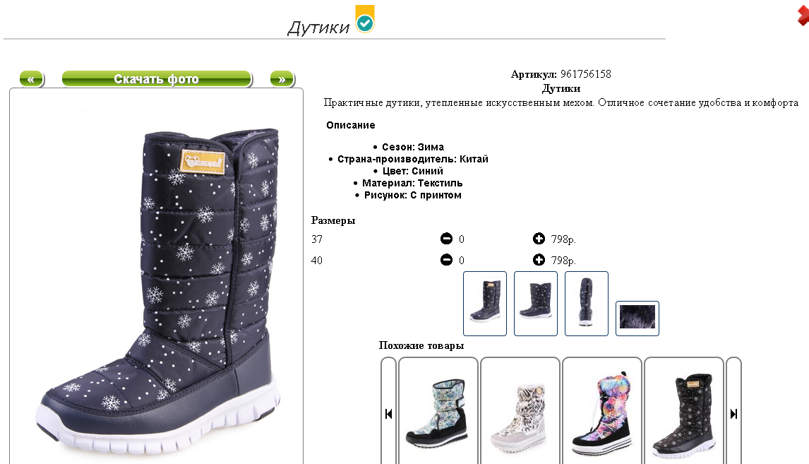This screenshot has width=809, height=464.
Task: Skip to last item in similar products carousel
Action: [733, 414]
